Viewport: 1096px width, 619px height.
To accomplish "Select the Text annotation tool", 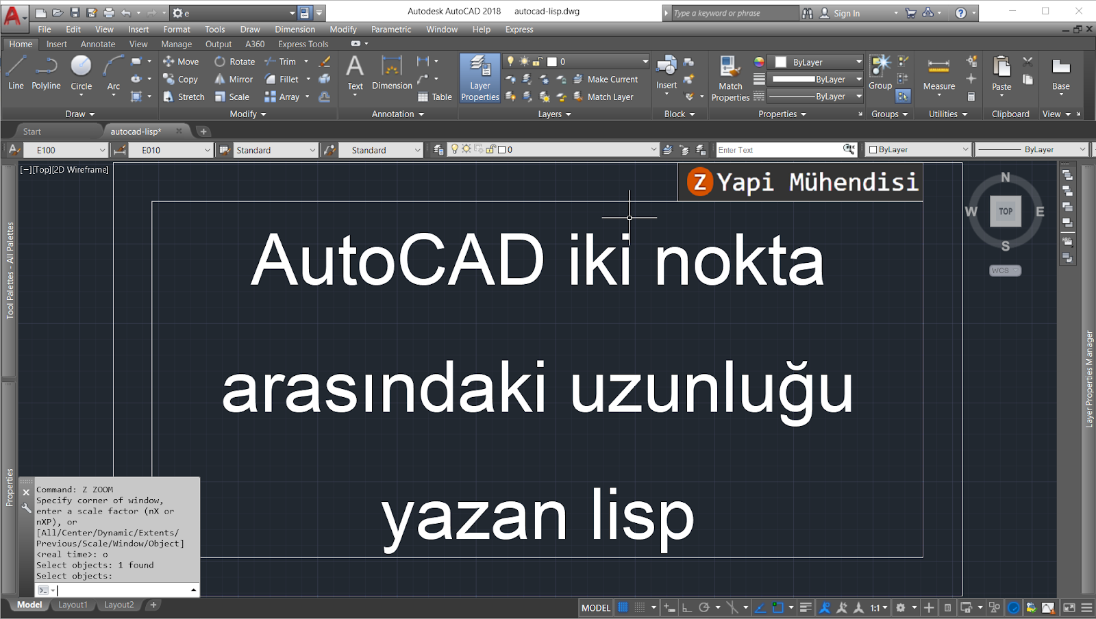I will coord(355,73).
